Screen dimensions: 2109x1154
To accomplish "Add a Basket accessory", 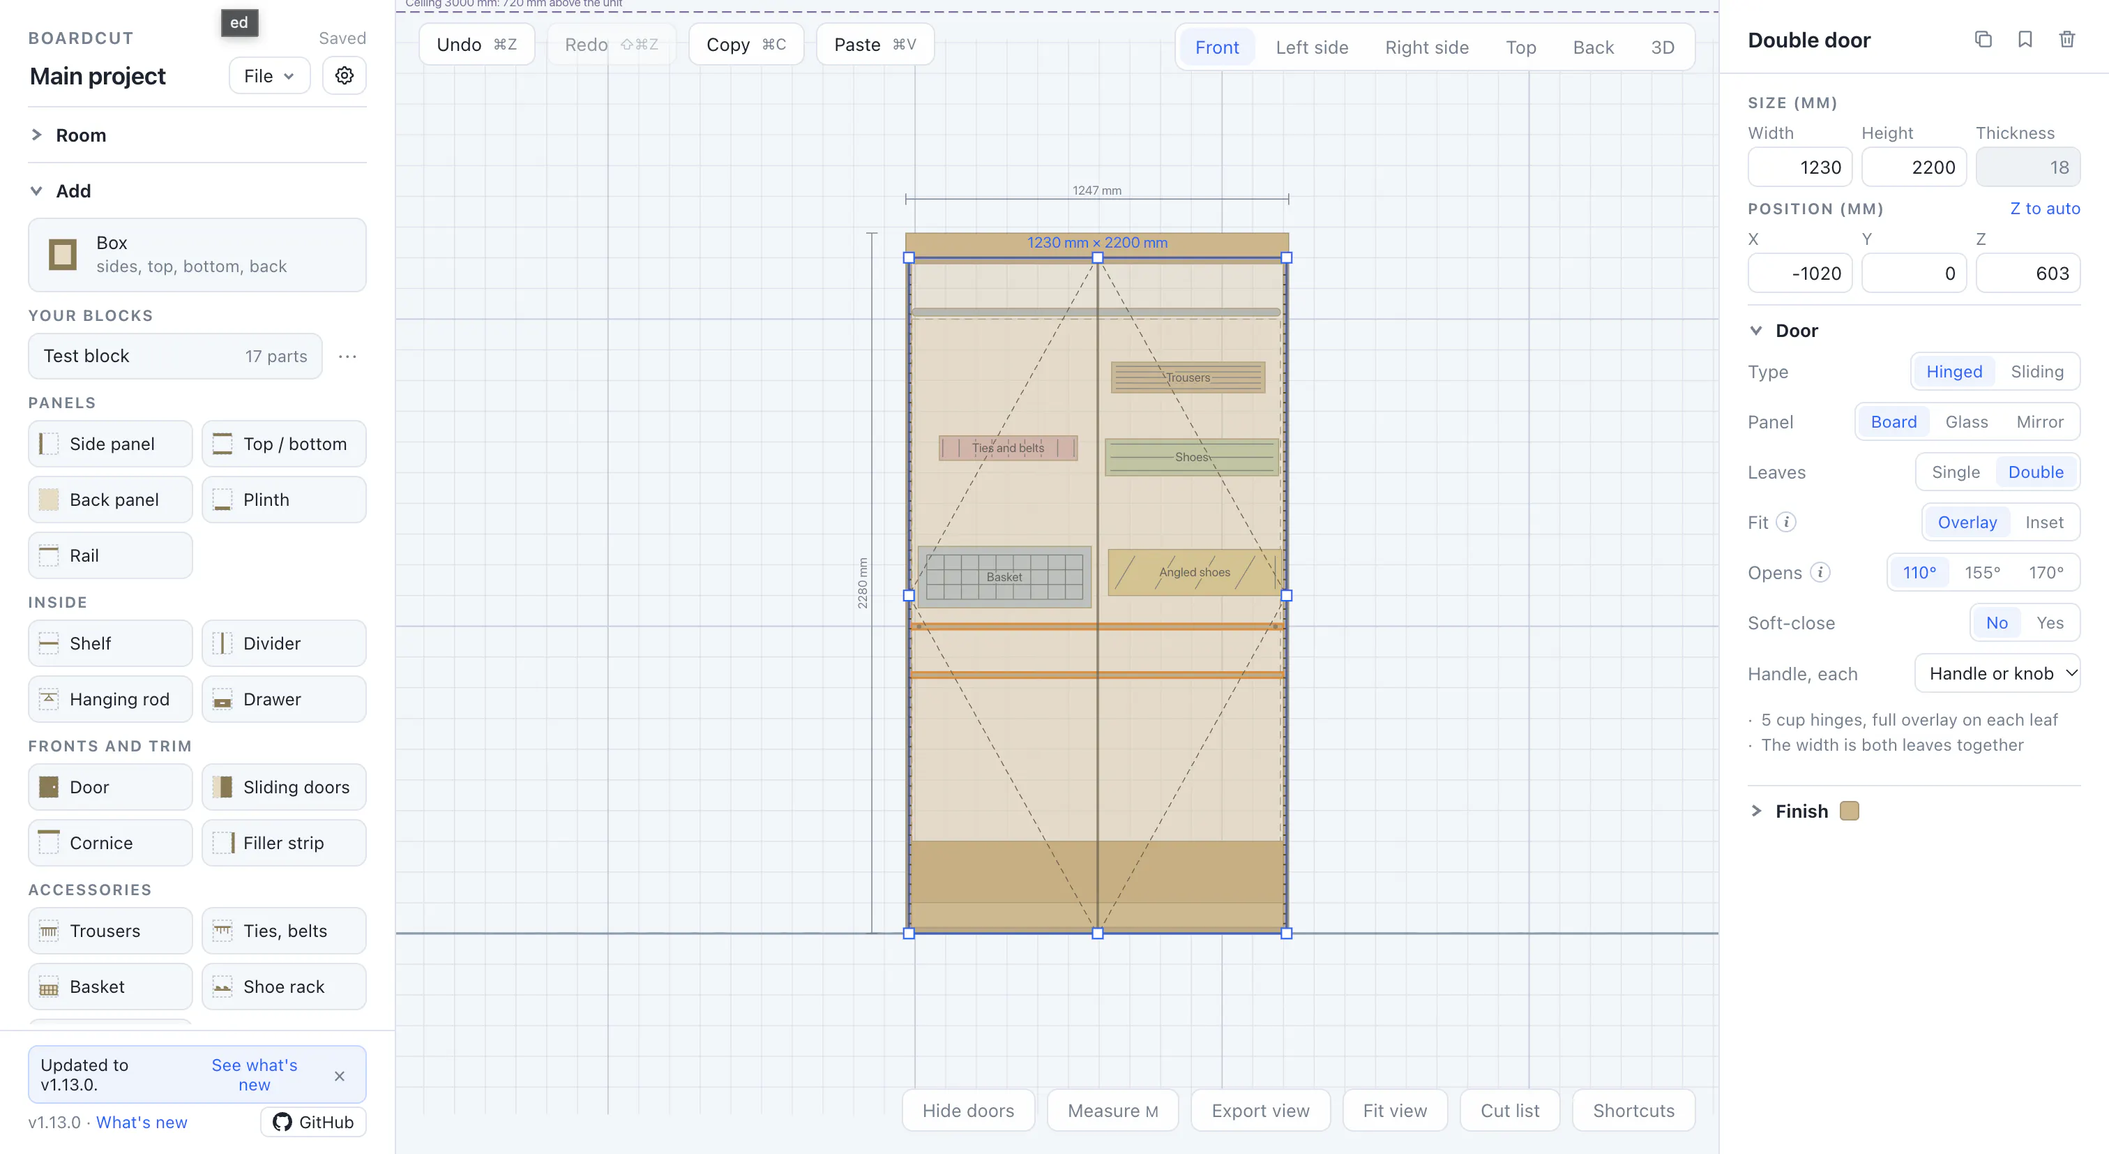I will click(x=110, y=987).
